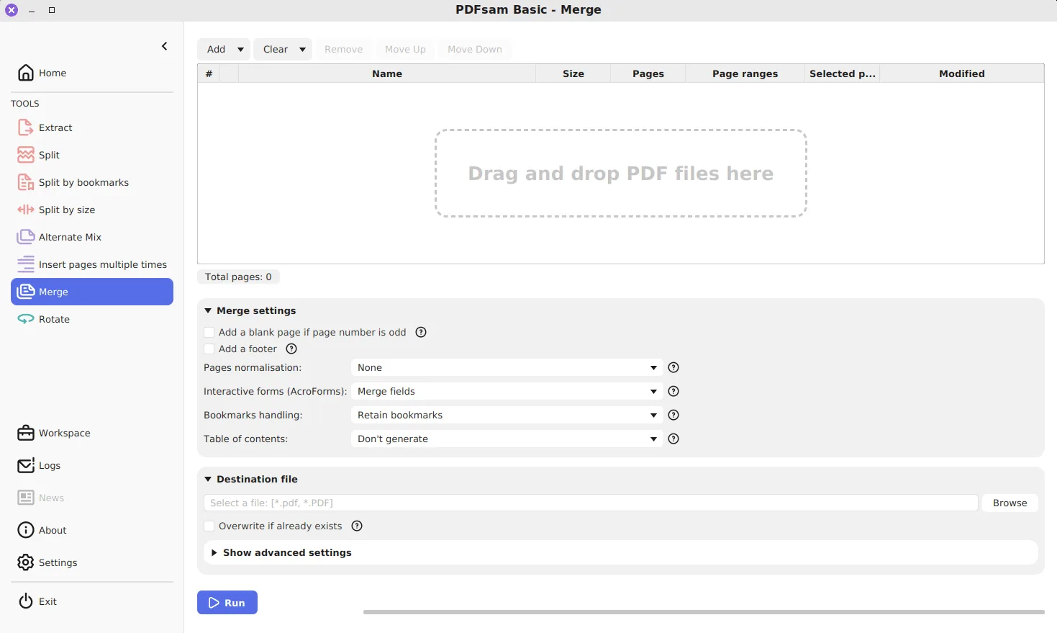Open the Clear dropdown button
1057x633 pixels.
tap(283, 49)
